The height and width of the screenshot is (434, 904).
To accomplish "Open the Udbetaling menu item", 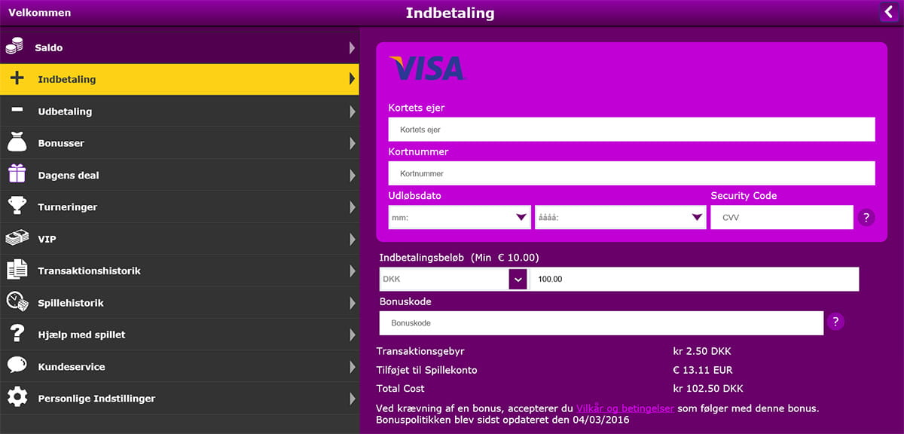I will (179, 111).
